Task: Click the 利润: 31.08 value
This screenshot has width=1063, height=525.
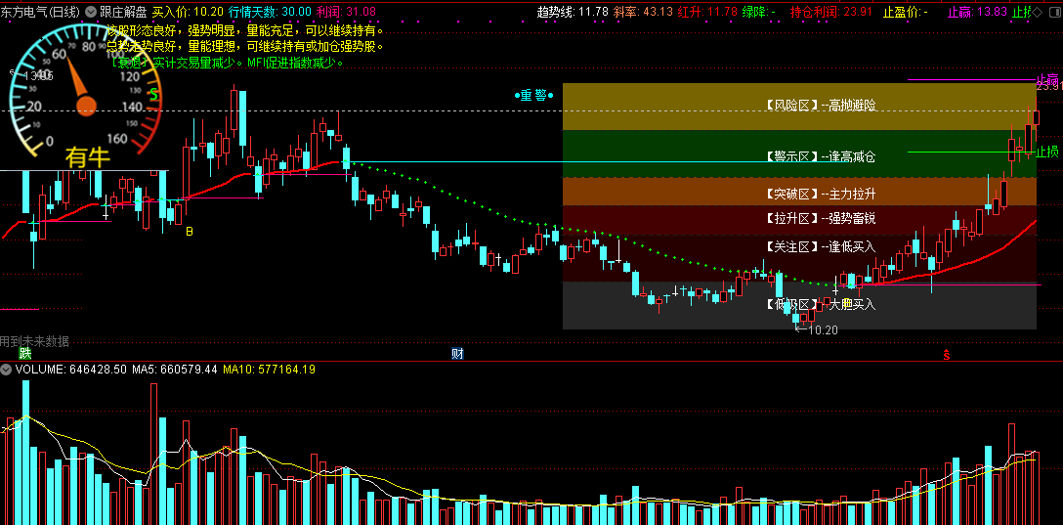Action: point(347,12)
